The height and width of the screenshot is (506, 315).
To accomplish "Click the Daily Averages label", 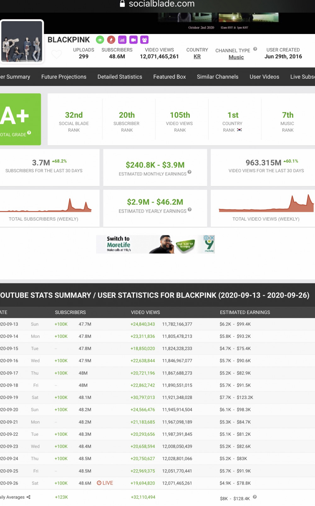I will pos(12,497).
